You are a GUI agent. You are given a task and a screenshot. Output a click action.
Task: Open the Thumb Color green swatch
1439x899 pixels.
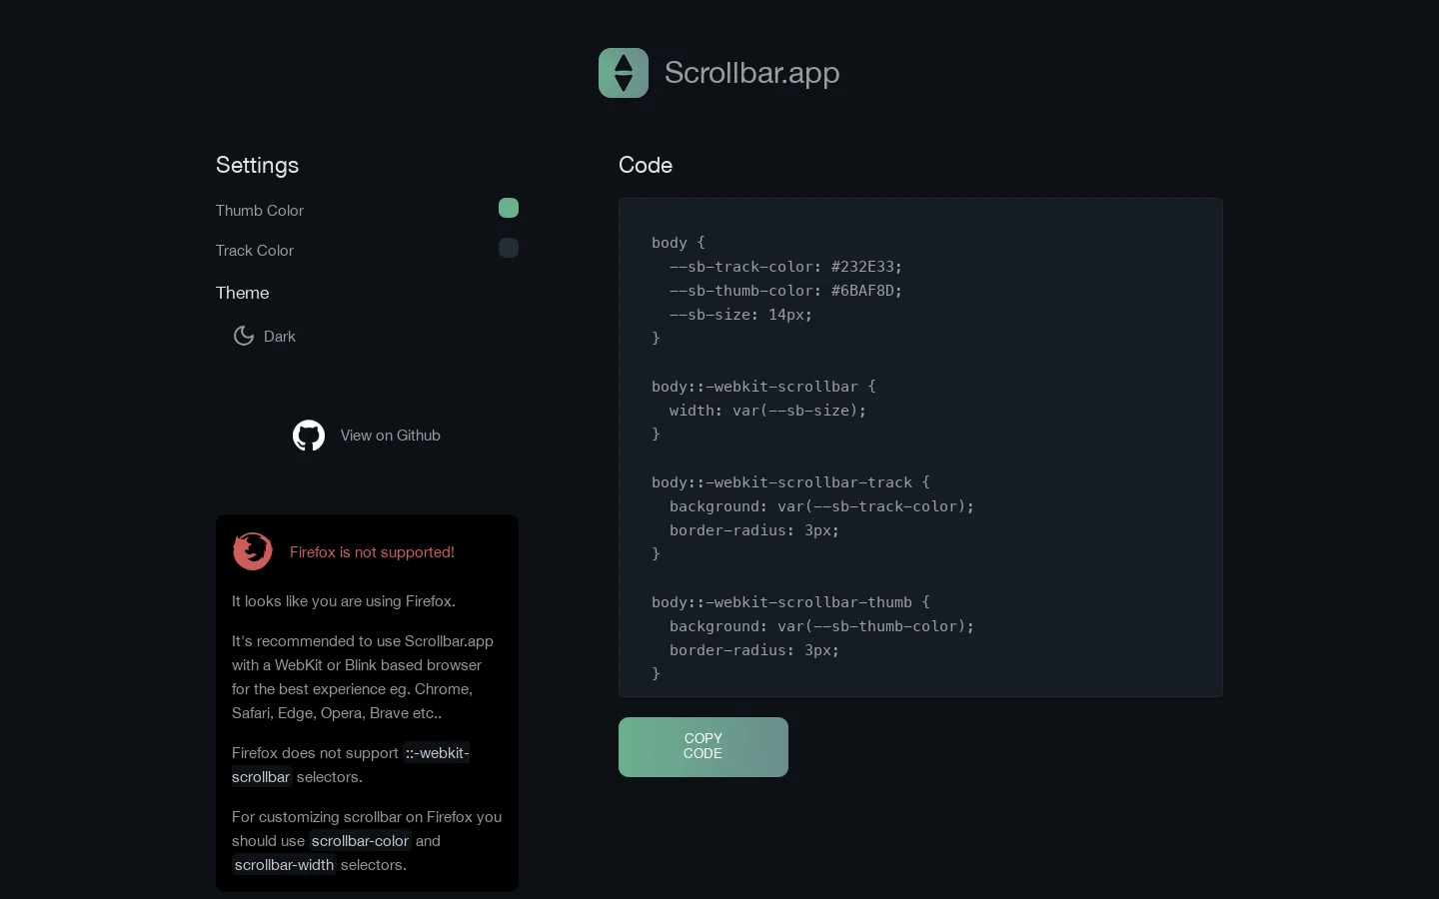[x=509, y=208]
